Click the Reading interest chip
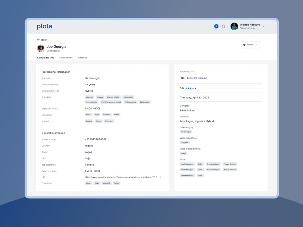This screenshot has width=303, height=227. pos(89,121)
